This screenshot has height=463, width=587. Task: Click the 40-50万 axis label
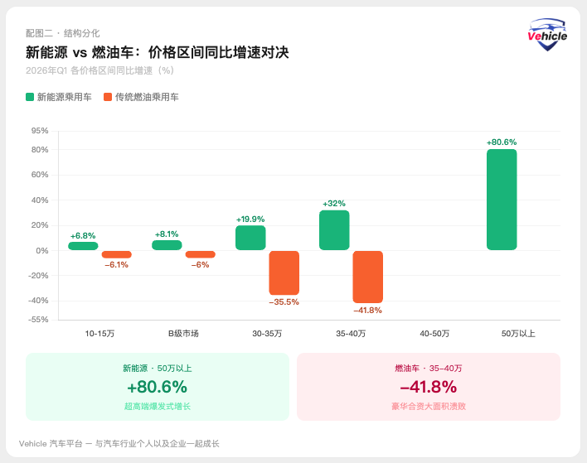[x=434, y=334]
